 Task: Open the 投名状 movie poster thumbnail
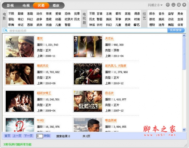[88, 101]
